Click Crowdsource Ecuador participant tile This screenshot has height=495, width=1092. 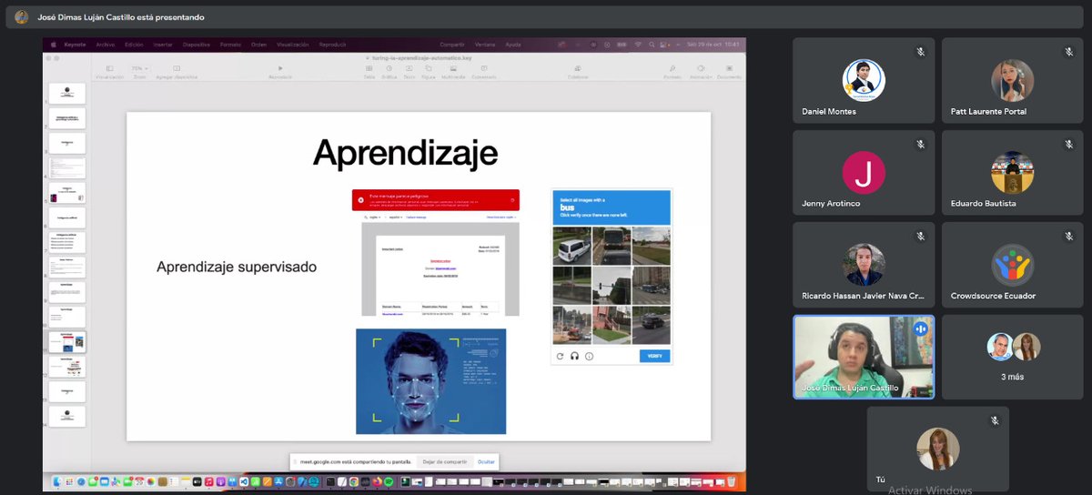1012,265
